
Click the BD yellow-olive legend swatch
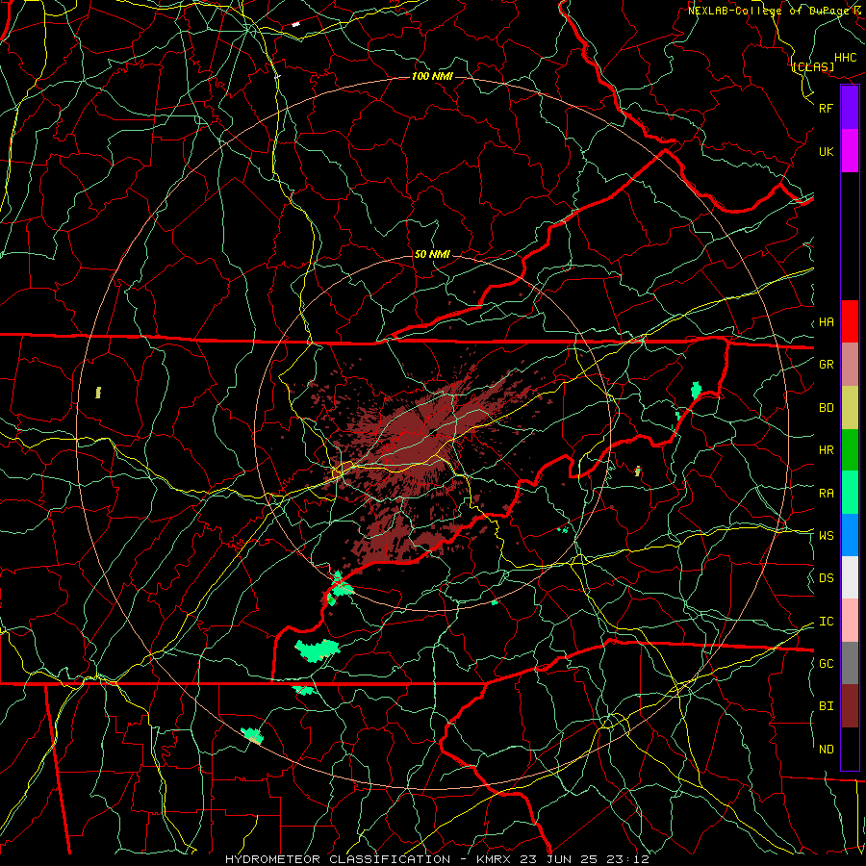[x=850, y=407]
